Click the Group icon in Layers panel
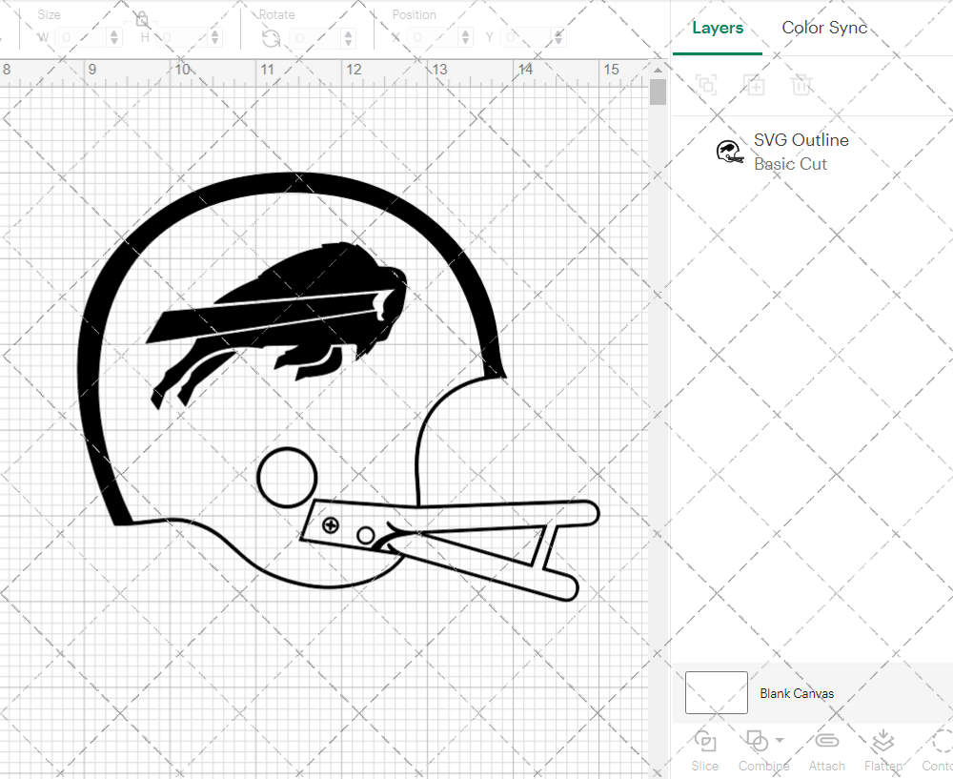 (706, 86)
